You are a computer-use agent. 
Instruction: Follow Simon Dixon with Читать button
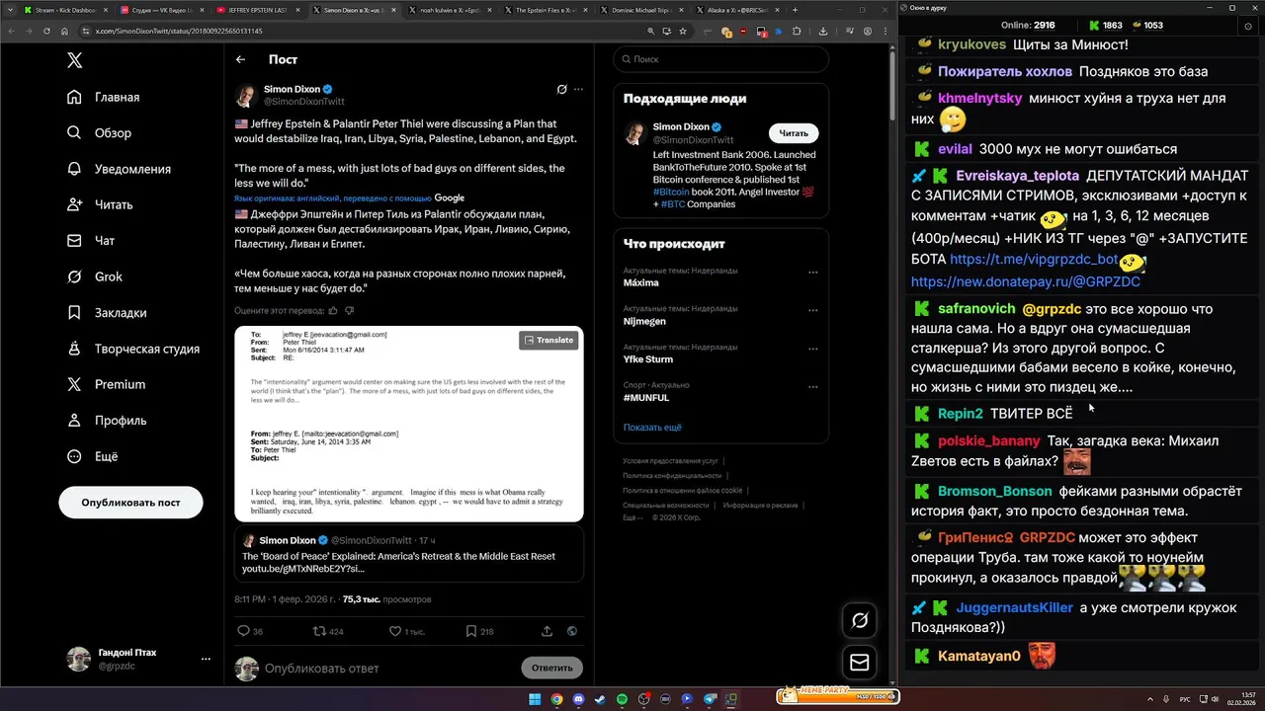coord(794,133)
